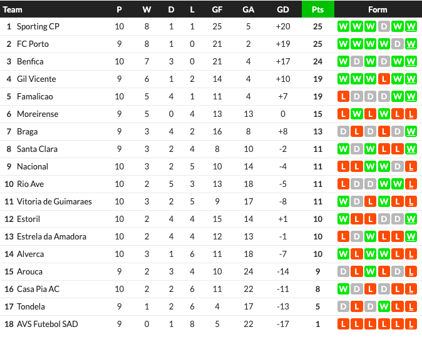Click the GF column header

pos(217,9)
